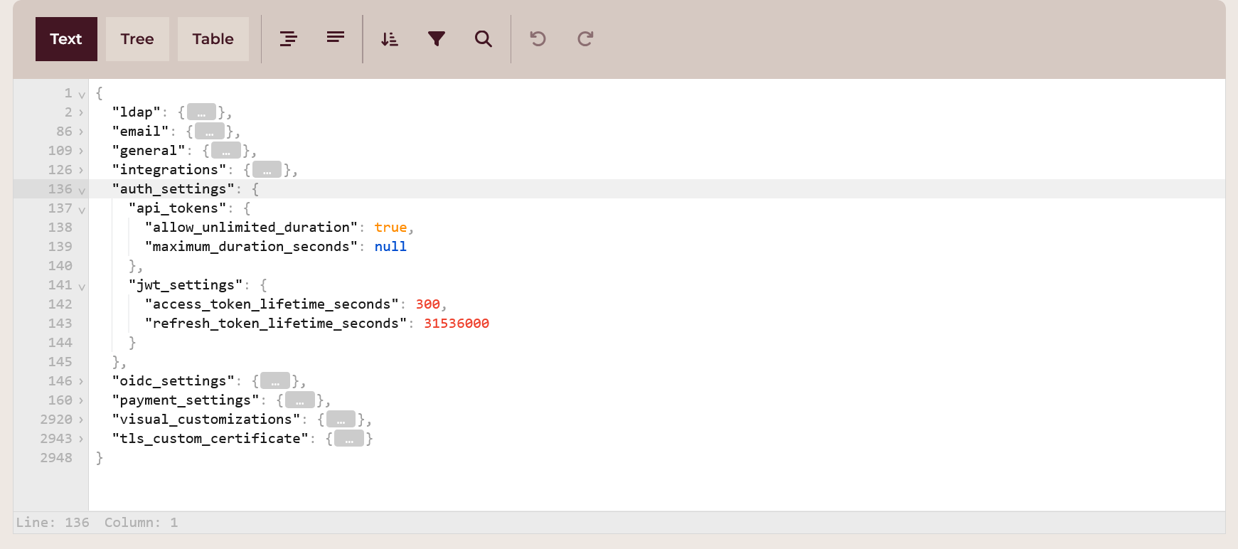Switch to Table view mode
1238x549 pixels.
point(213,39)
